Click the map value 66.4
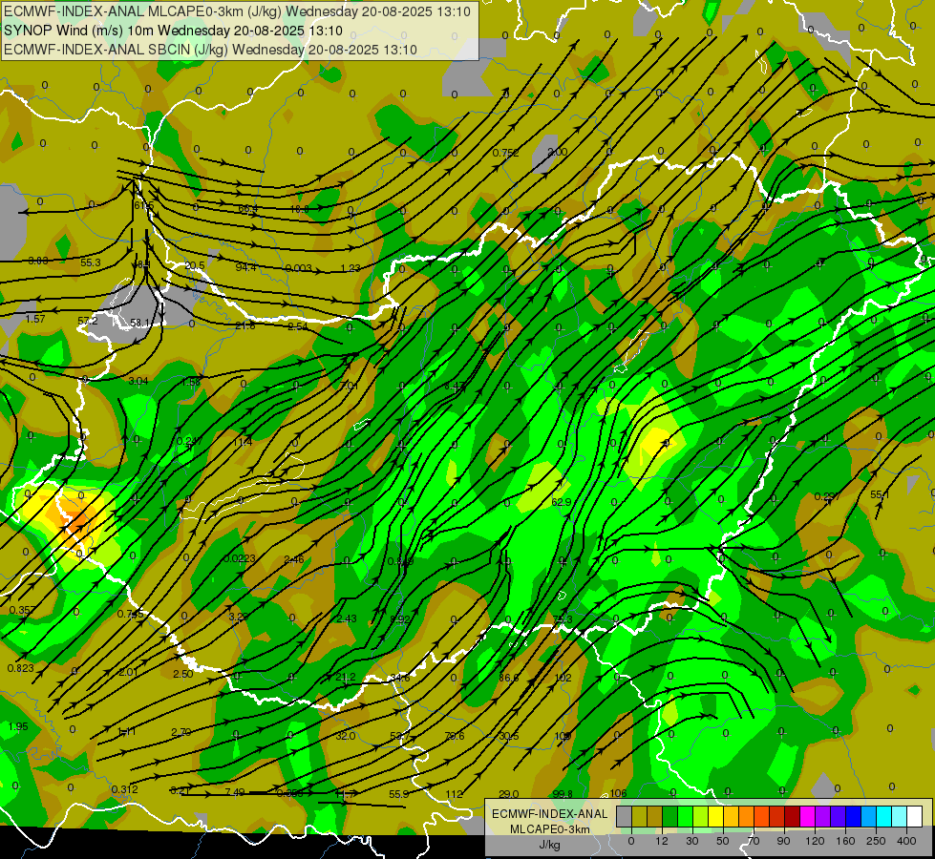This screenshot has height=859, width=935. click(248, 209)
